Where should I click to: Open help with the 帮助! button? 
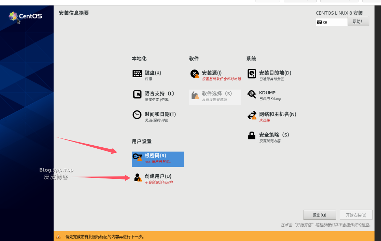click(358, 22)
